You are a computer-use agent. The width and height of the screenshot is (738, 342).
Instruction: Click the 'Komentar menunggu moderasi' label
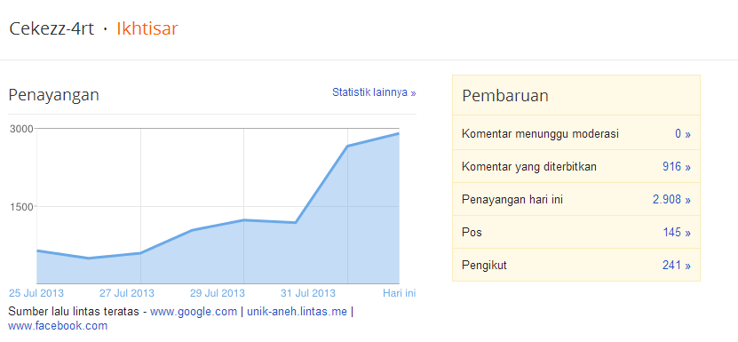540,134
